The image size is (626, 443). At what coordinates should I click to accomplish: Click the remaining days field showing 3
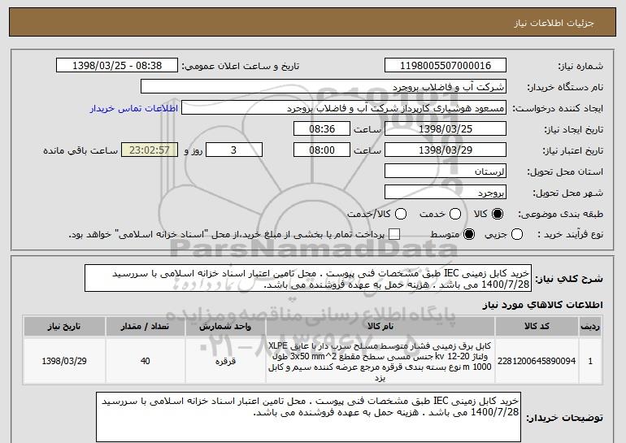click(234, 150)
